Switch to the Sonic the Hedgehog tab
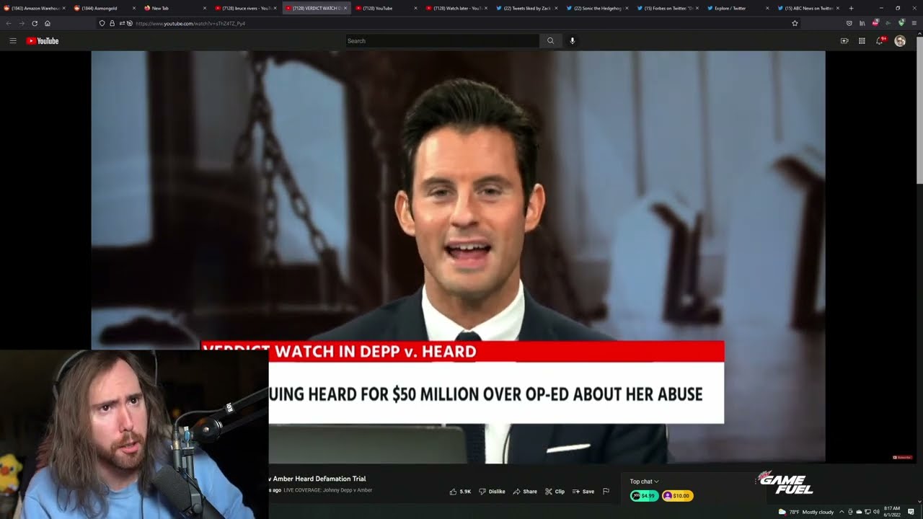923x519 pixels. tap(595, 8)
